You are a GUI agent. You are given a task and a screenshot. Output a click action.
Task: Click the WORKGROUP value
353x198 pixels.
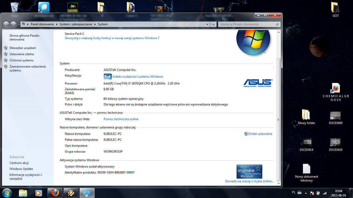point(113,152)
